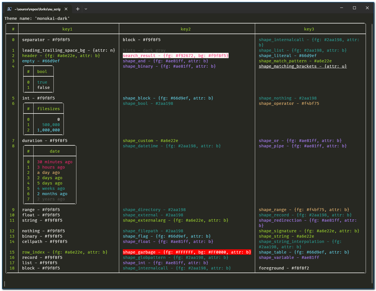Click 'shape_externalarg' entry
Viewport: 376px width, 291px height.
[176, 220]
